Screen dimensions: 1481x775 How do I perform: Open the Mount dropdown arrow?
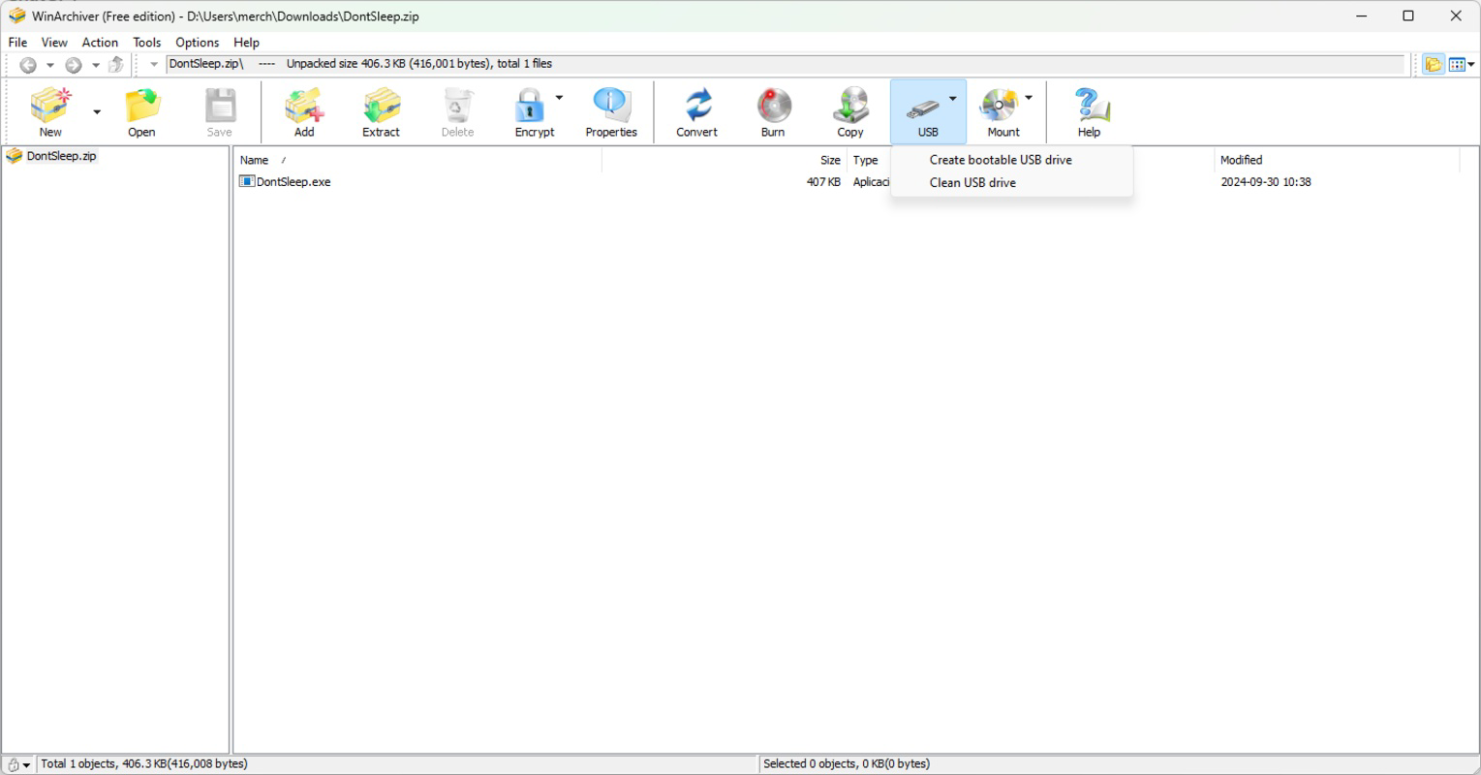1029,98
